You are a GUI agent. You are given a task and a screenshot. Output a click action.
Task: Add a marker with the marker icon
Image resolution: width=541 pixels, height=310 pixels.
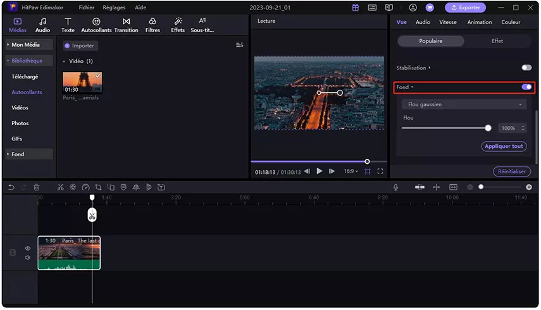click(123, 187)
